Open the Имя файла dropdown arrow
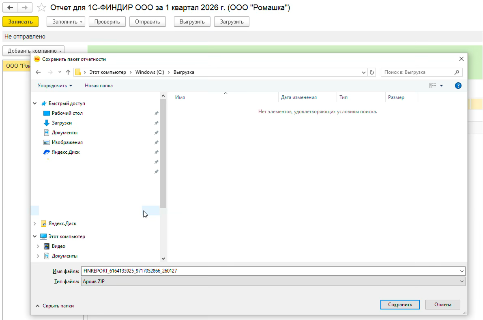The height and width of the screenshot is (320, 483). coord(462,271)
